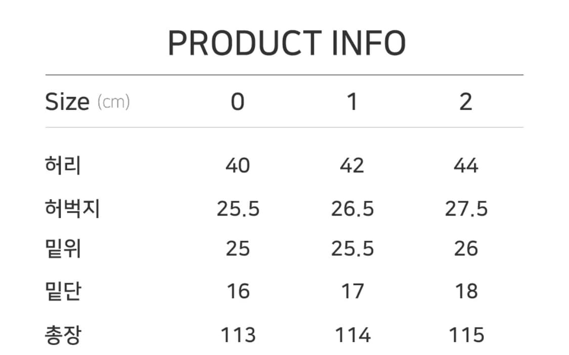Click the 허벅지 value 26.5

(x=353, y=208)
